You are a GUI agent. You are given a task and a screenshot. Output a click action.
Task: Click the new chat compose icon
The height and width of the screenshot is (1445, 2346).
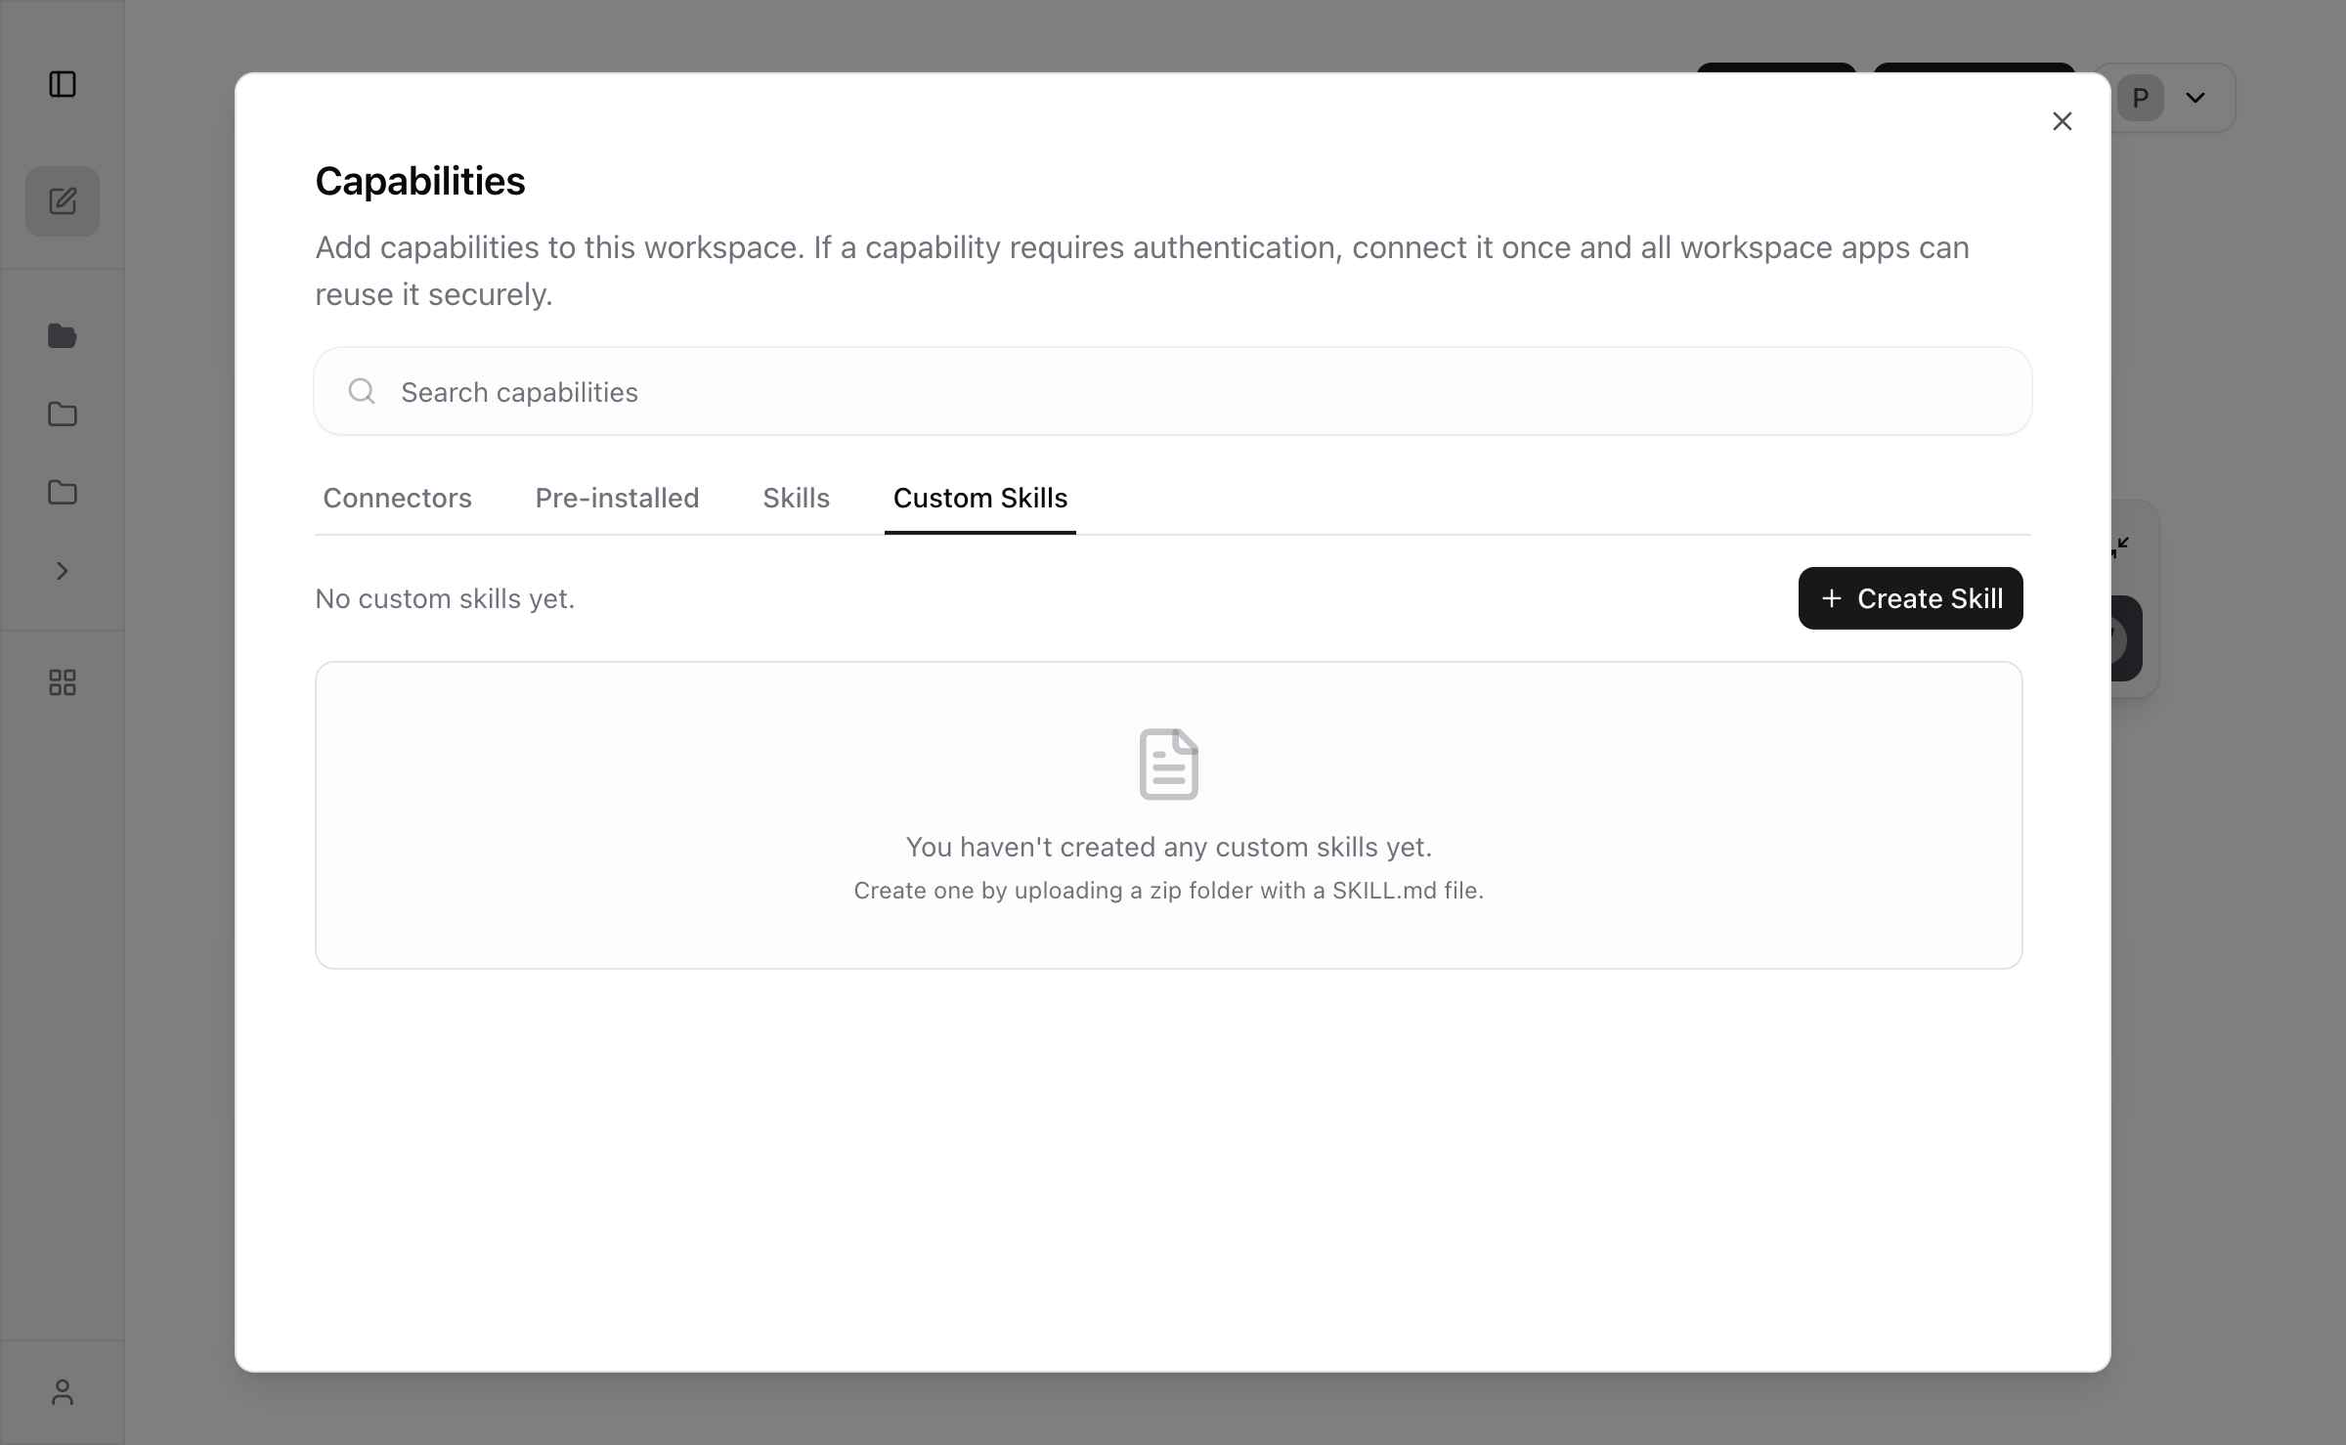point(63,201)
